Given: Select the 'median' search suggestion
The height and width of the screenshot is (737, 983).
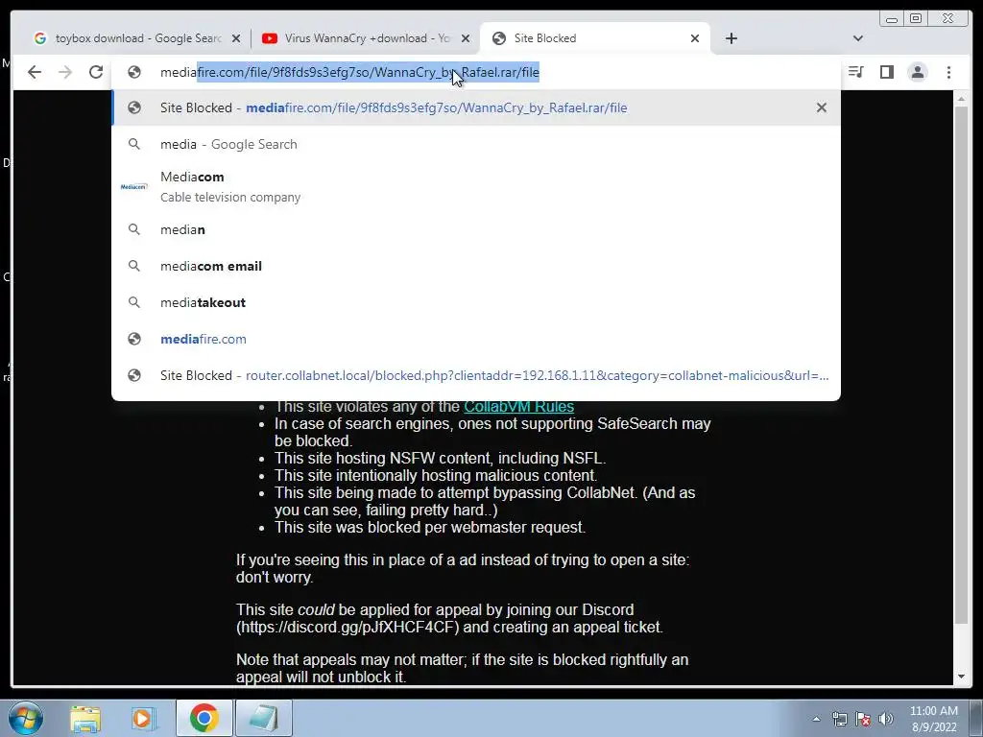Looking at the screenshot, I should point(476,229).
